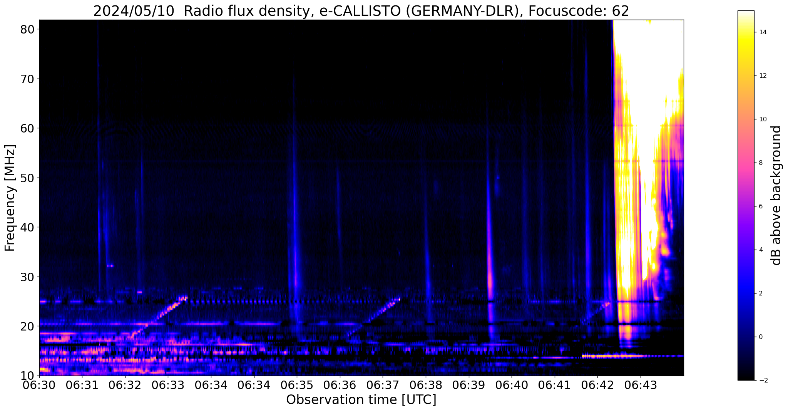The height and width of the screenshot is (411, 788).
Task: Click the 06:42 time tick label
Action: [x=598, y=385]
